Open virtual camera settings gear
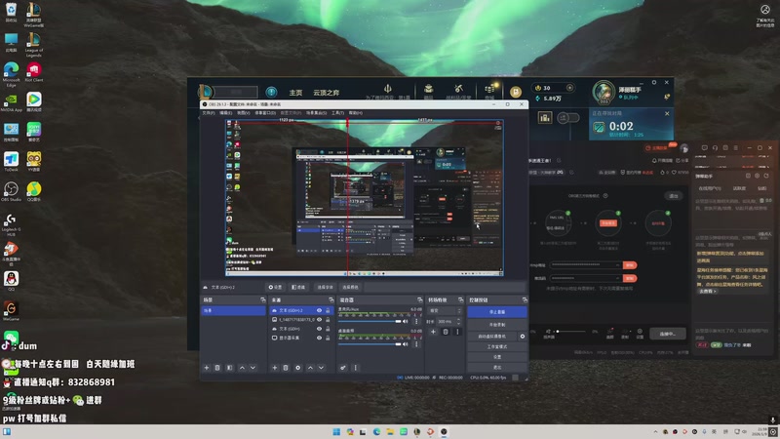Screen dimensions: 780x439 [523, 336]
